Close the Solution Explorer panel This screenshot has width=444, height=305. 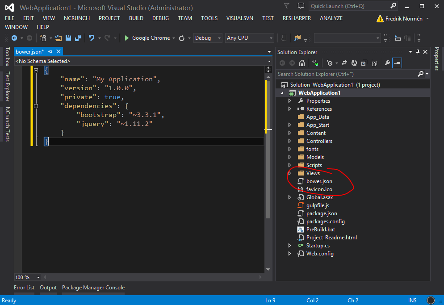[x=425, y=52]
